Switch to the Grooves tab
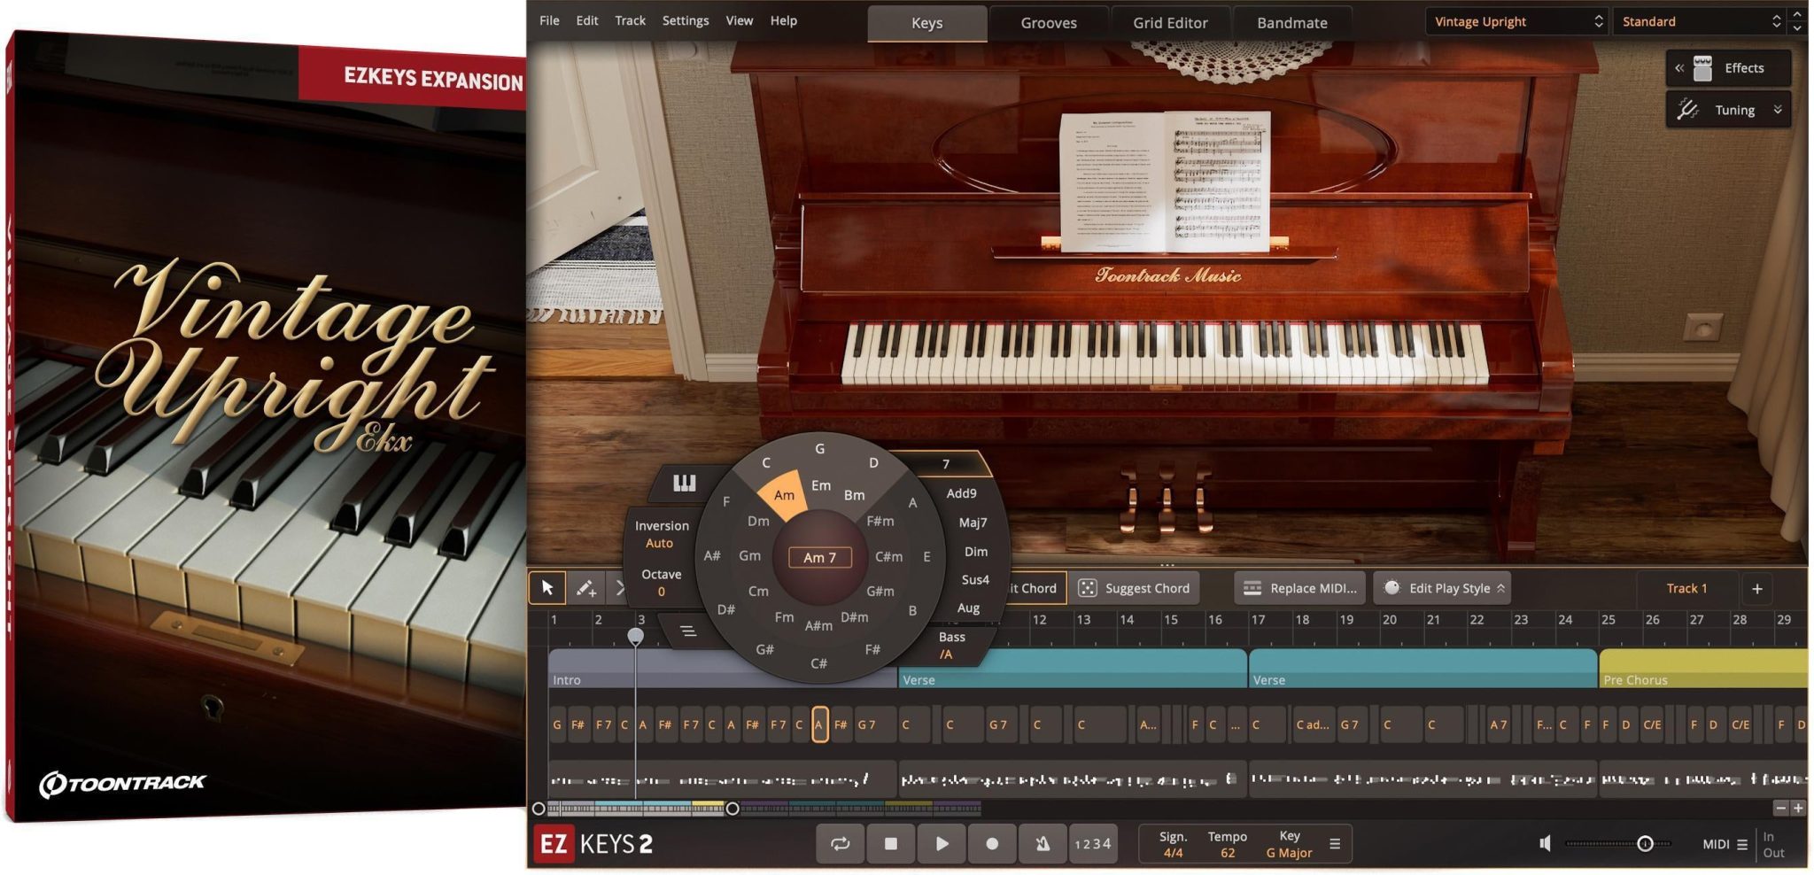The width and height of the screenshot is (1814, 875). 1049,23
